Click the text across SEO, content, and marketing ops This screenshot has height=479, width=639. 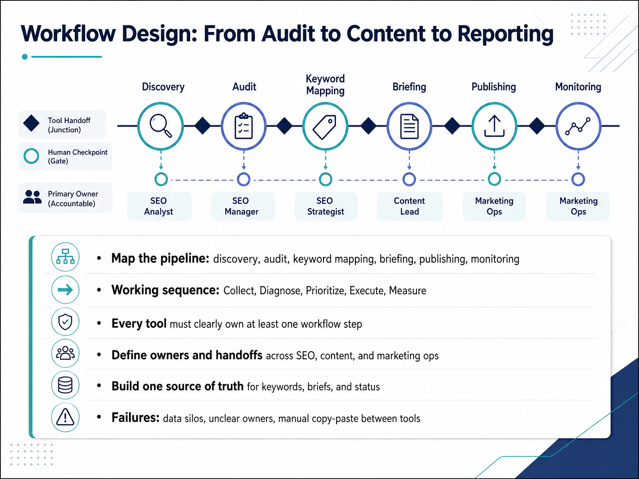click(352, 356)
